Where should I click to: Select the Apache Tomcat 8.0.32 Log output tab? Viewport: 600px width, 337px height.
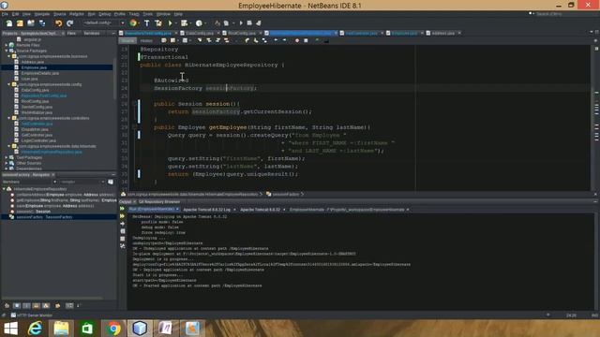(206, 210)
